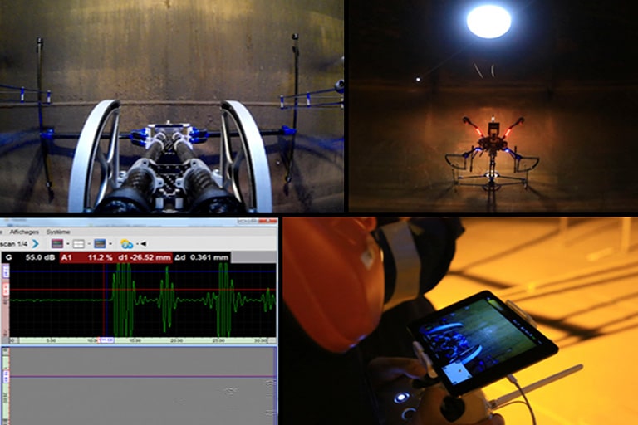Select the blue scan view layout icon

tap(100, 243)
